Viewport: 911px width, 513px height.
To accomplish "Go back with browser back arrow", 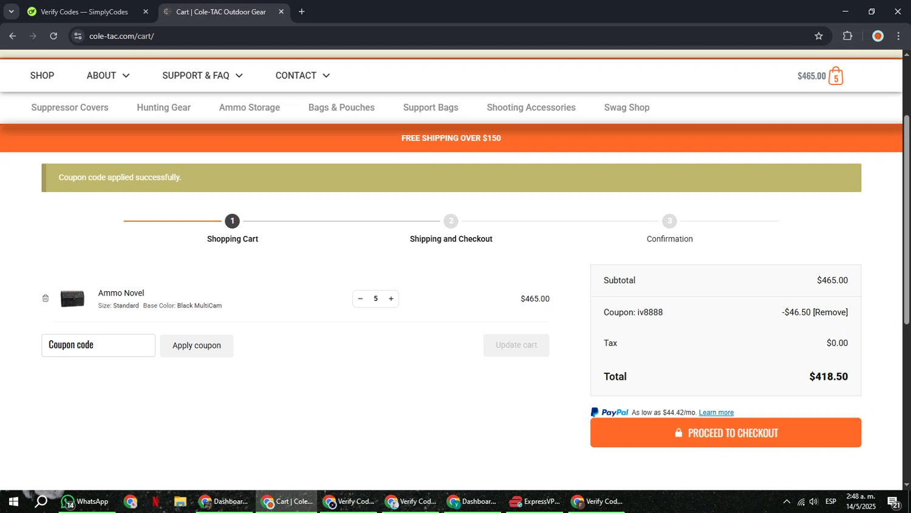I will pos(13,36).
